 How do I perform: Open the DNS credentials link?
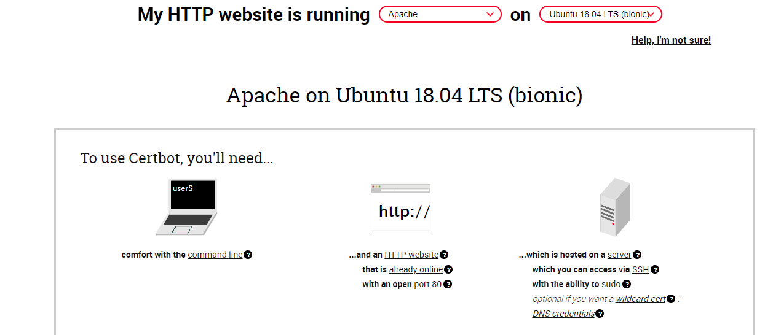(x=564, y=314)
